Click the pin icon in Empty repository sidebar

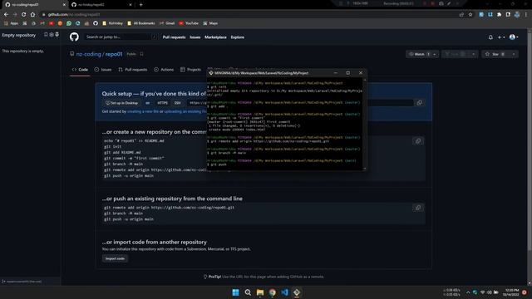[x=57, y=35]
